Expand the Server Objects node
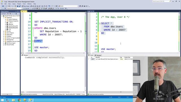This screenshot has height=102, width=181. coord(4,33)
